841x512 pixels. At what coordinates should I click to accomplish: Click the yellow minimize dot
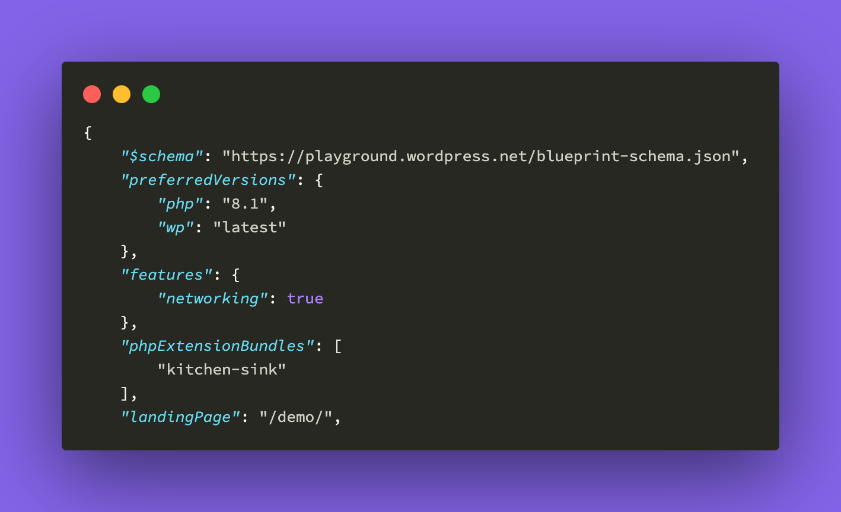122,94
